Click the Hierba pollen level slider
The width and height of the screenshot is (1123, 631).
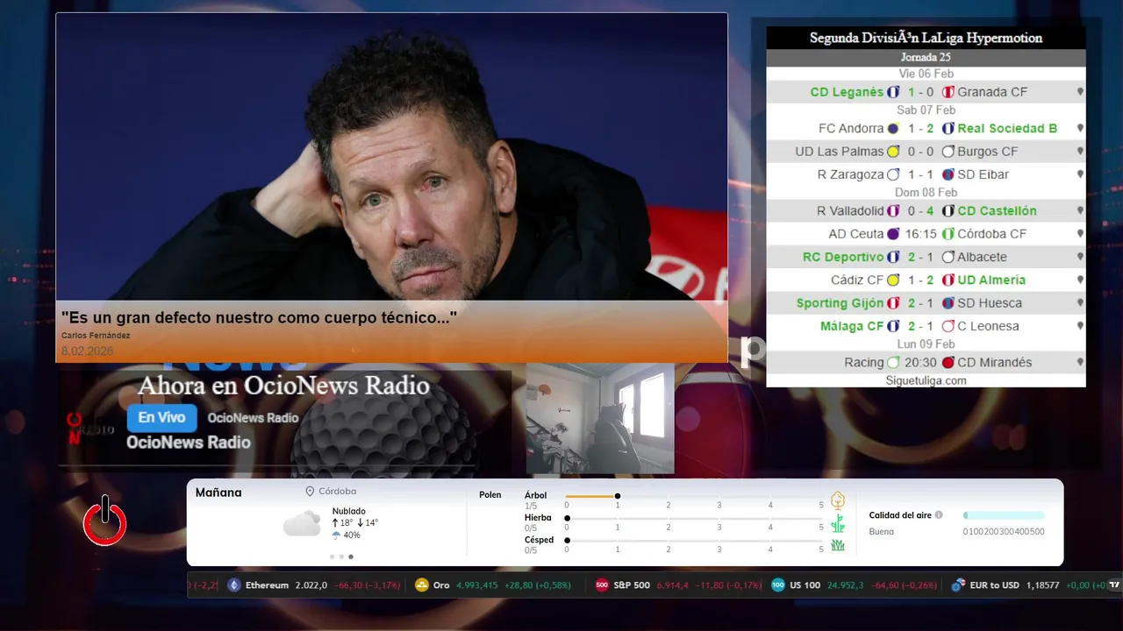694,518
